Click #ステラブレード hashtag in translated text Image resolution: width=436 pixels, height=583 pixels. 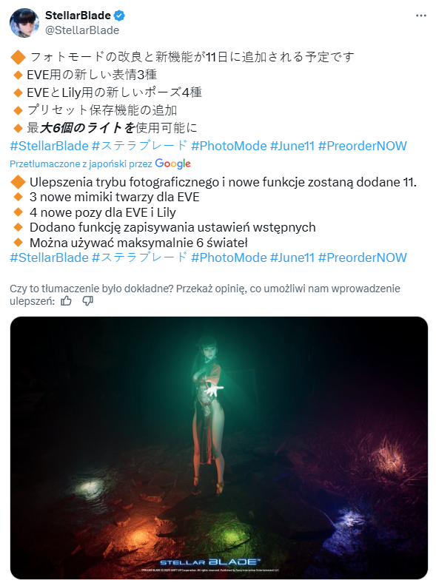(139, 257)
